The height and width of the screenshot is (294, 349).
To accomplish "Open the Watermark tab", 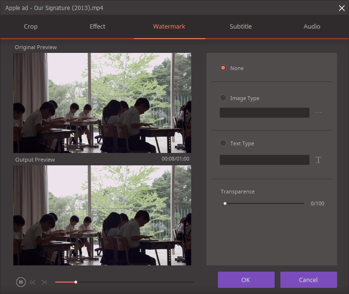I will [169, 27].
